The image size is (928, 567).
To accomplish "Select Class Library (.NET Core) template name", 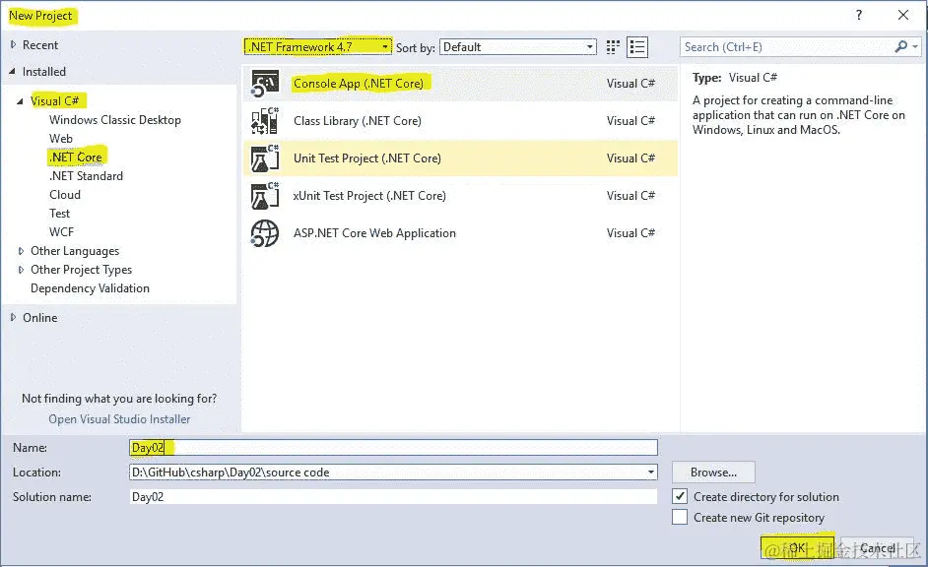I will pos(358,121).
